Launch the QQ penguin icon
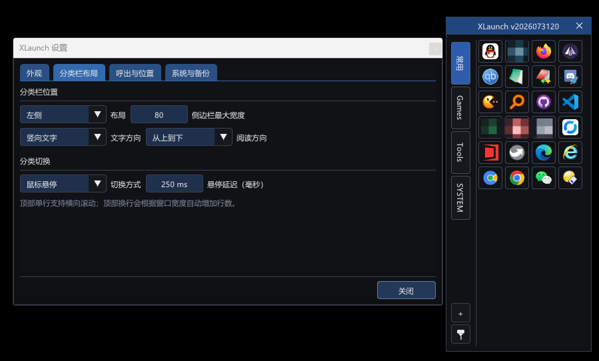599x361 pixels. [x=490, y=51]
